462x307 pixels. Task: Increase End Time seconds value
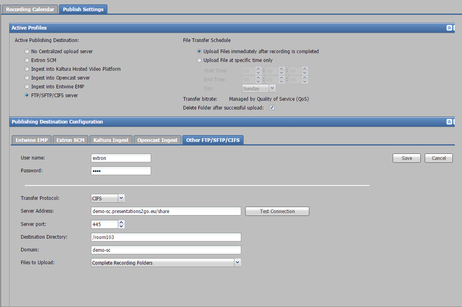pyautogui.click(x=305, y=78)
